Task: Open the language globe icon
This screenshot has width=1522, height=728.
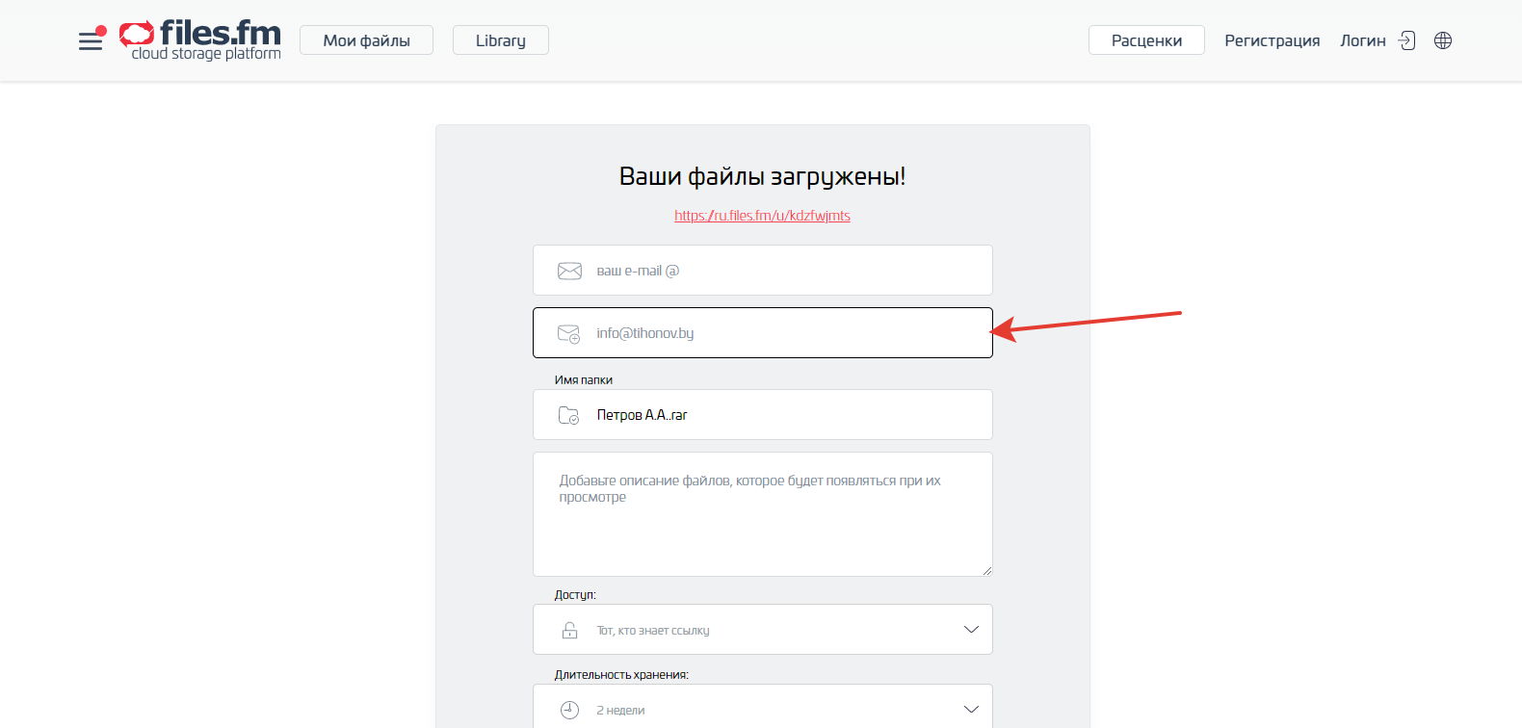Action: click(1442, 40)
